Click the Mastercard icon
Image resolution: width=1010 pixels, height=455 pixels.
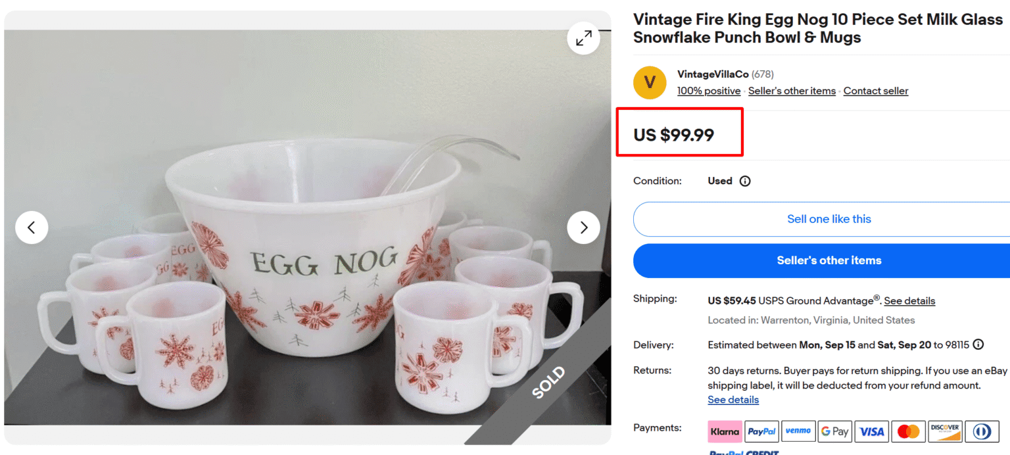click(909, 431)
